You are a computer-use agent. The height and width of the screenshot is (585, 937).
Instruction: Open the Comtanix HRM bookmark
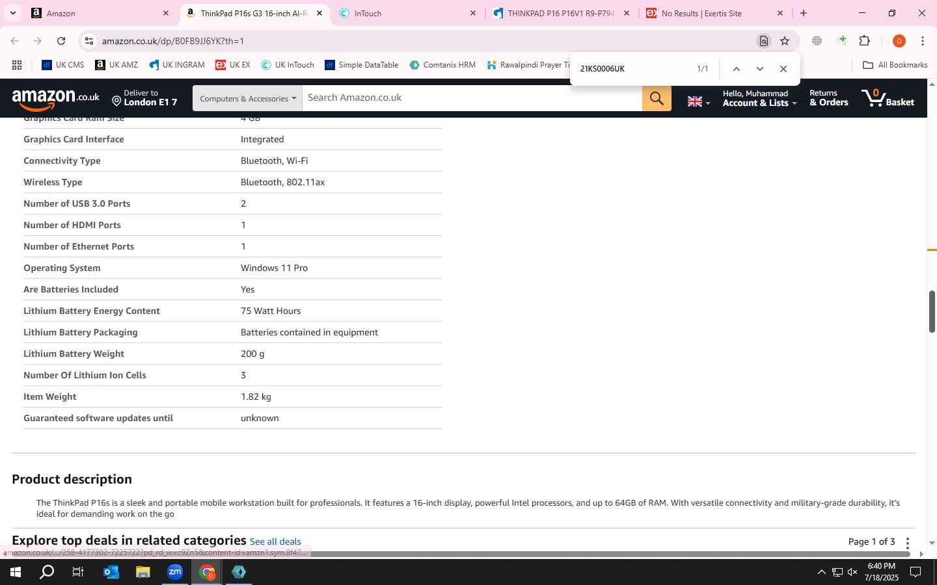pyautogui.click(x=442, y=65)
